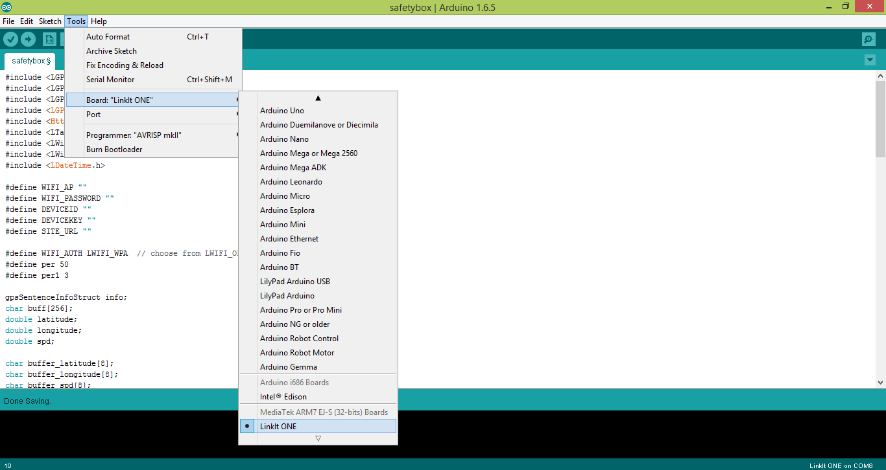Switch to the safetybox tab
The height and width of the screenshot is (470, 886).
(x=30, y=61)
